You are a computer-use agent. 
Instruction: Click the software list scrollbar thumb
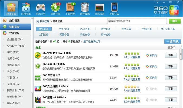[x=181, y=54]
